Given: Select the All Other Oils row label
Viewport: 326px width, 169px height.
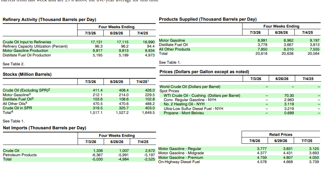Looking at the screenshot, I should click(x=15, y=104).
